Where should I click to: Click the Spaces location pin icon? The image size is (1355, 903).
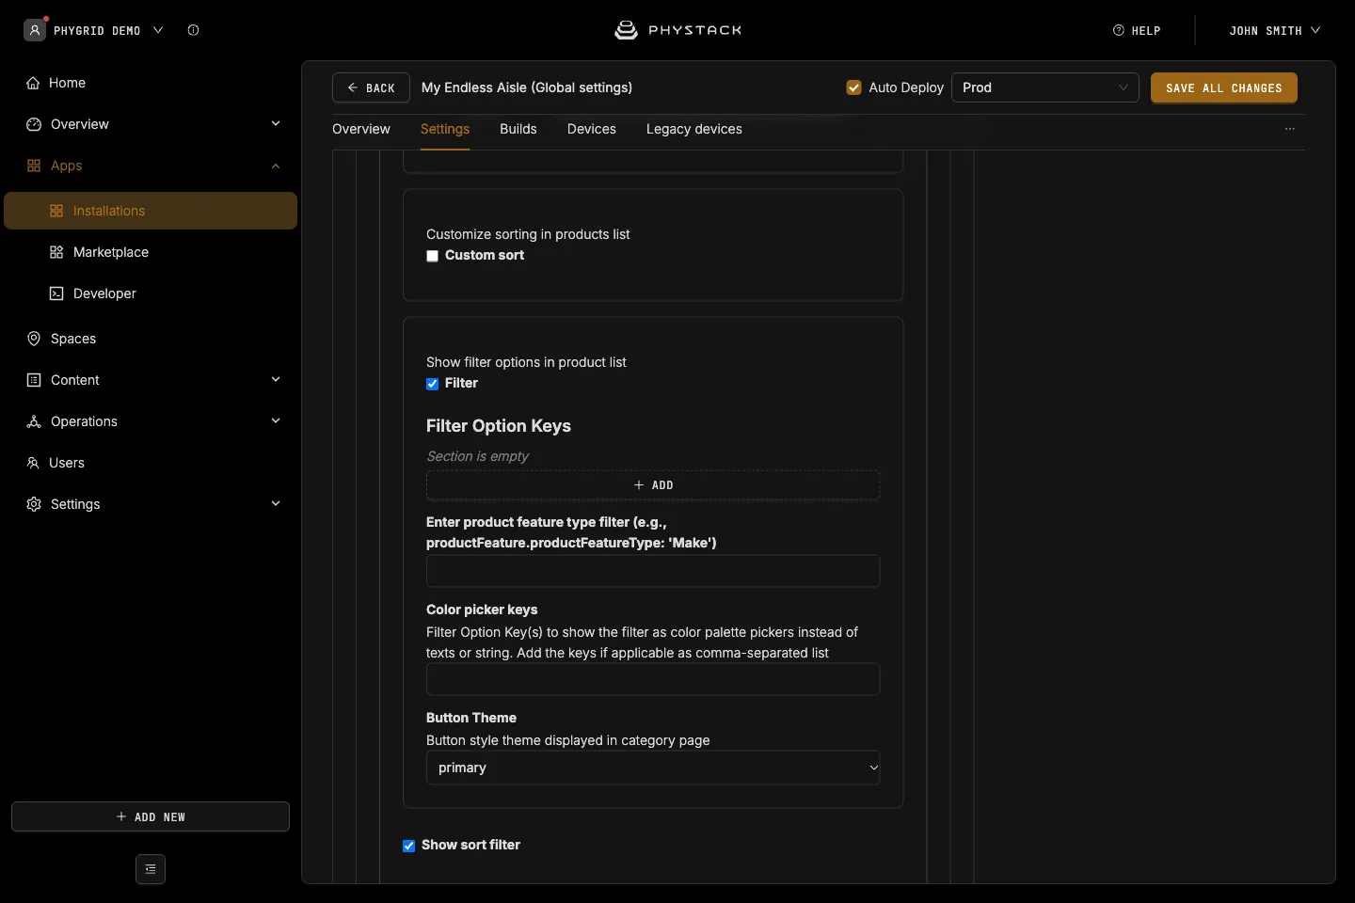[34, 339]
